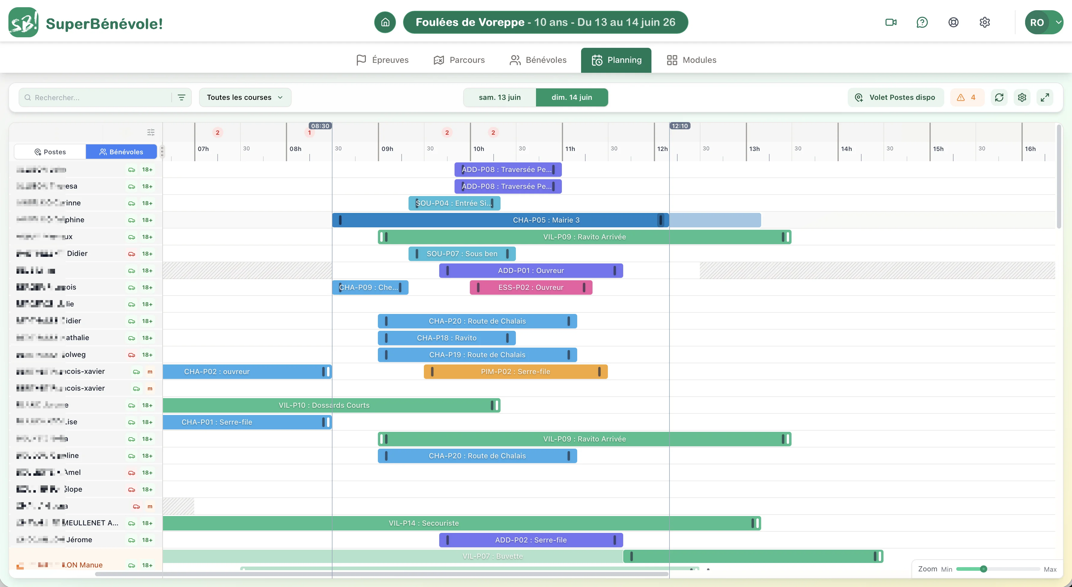
Task: Select the VIL-P14 : Secouriste shift
Action: pyautogui.click(x=462, y=523)
